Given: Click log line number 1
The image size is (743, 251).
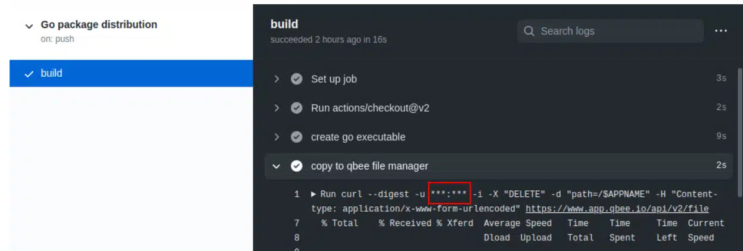Looking at the screenshot, I should [x=297, y=194].
